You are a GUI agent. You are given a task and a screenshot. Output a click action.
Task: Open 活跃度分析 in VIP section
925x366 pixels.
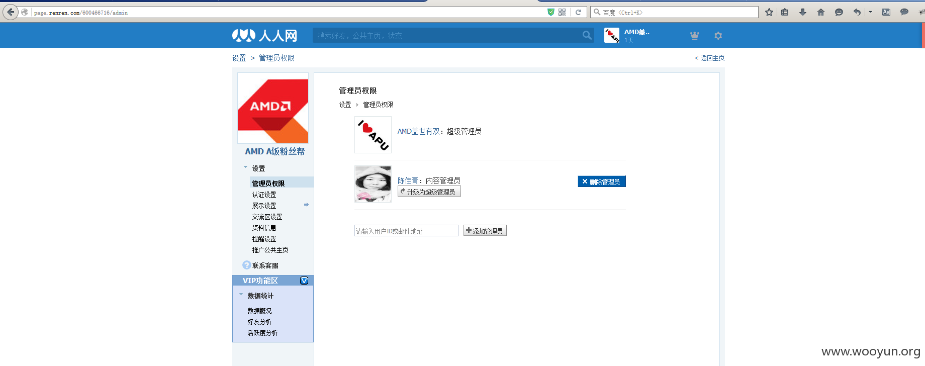[262, 333]
